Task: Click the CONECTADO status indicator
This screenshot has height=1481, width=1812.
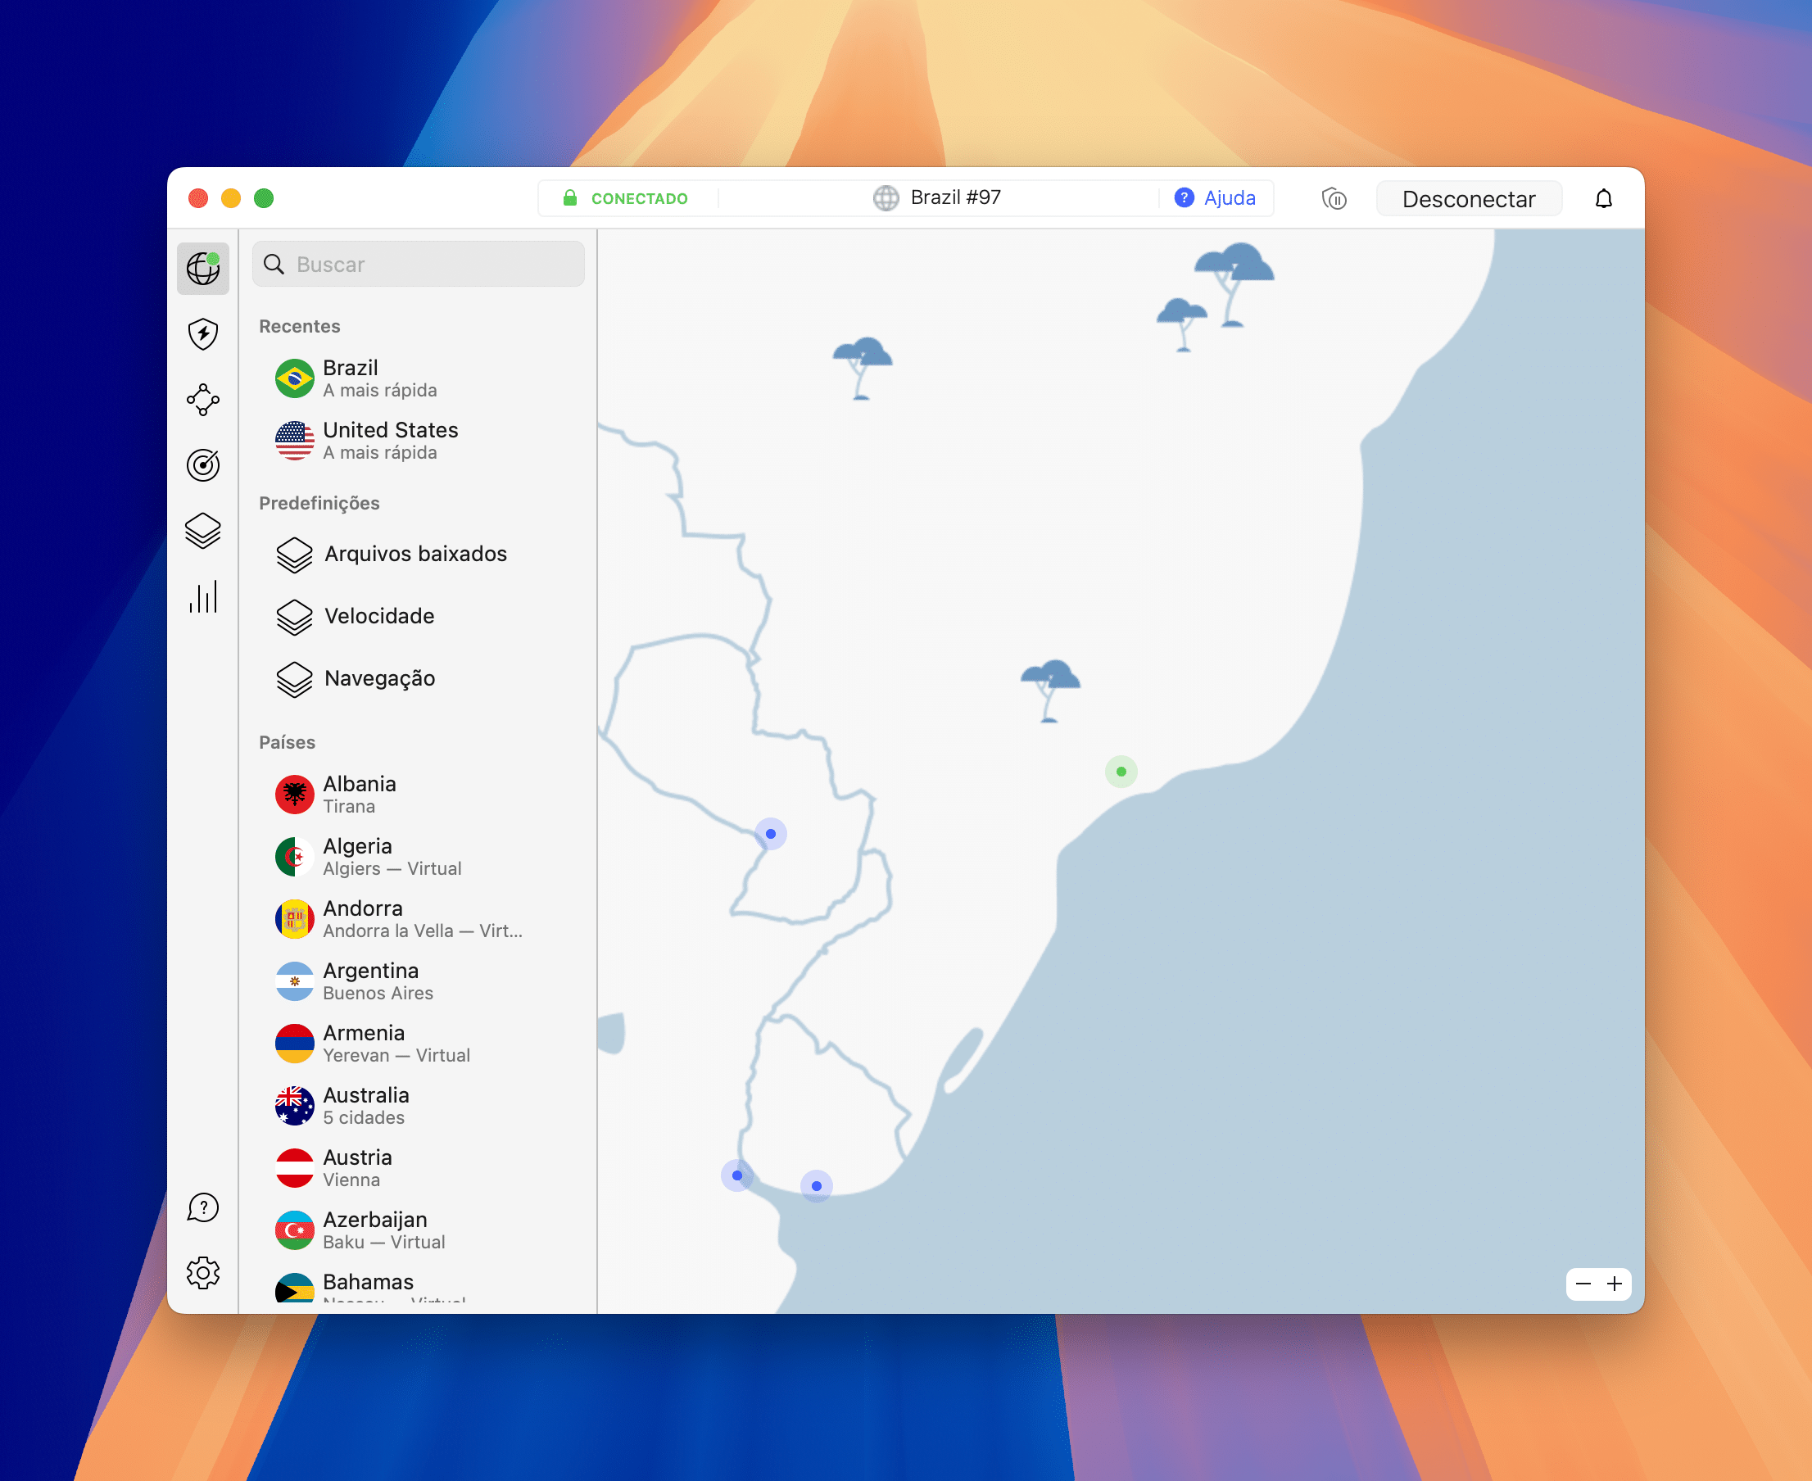Action: [625, 199]
